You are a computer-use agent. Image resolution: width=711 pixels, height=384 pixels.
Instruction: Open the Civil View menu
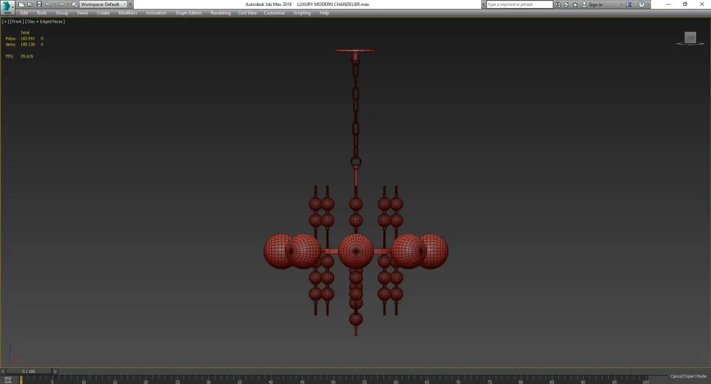(x=248, y=12)
